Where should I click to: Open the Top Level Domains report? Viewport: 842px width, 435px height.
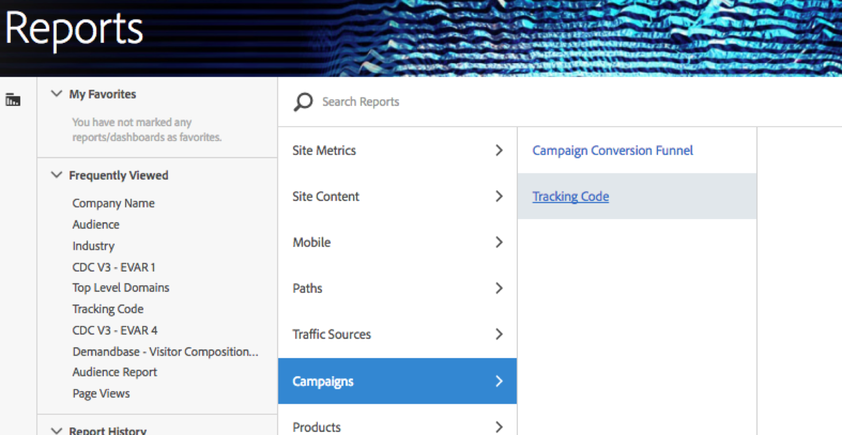point(121,288)
